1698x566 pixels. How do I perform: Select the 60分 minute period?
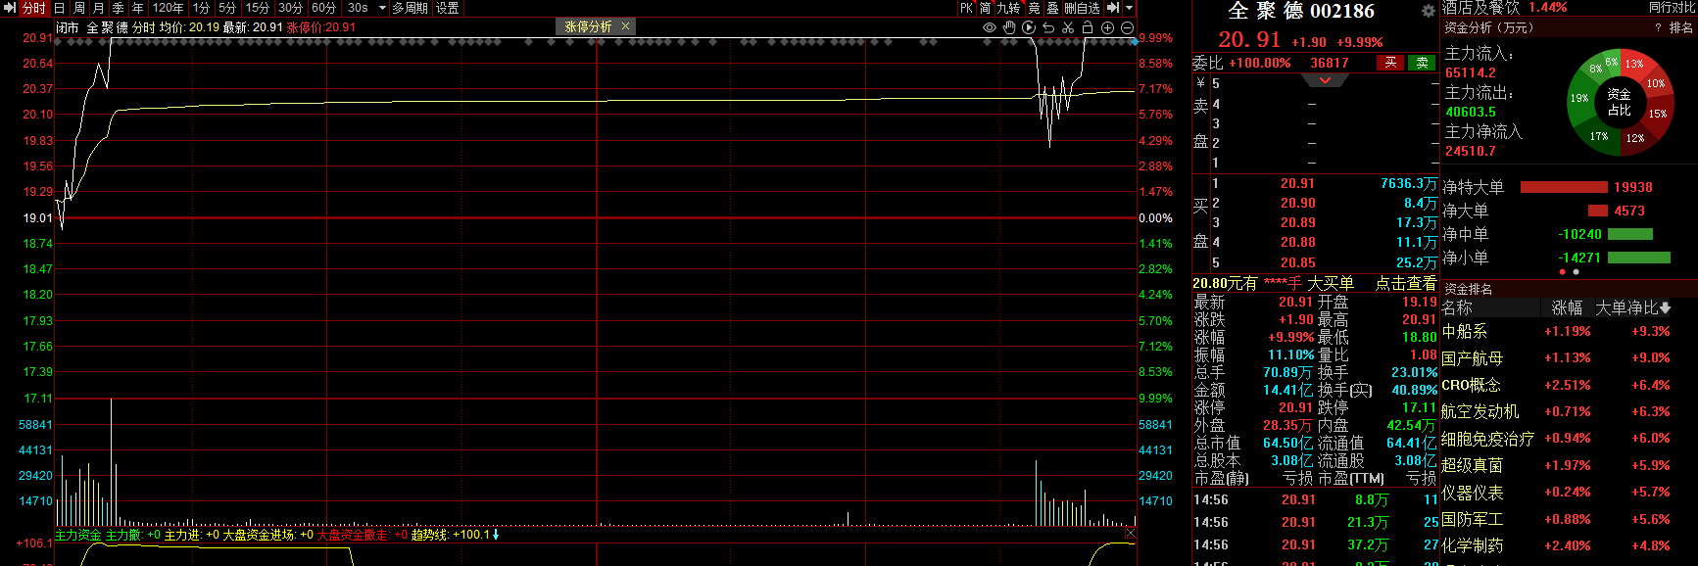click(323, 8)
